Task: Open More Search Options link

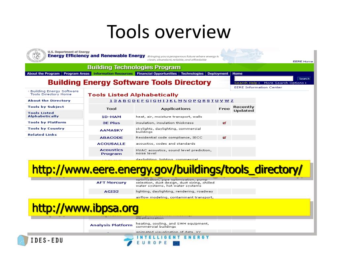Action: [285, 83]
